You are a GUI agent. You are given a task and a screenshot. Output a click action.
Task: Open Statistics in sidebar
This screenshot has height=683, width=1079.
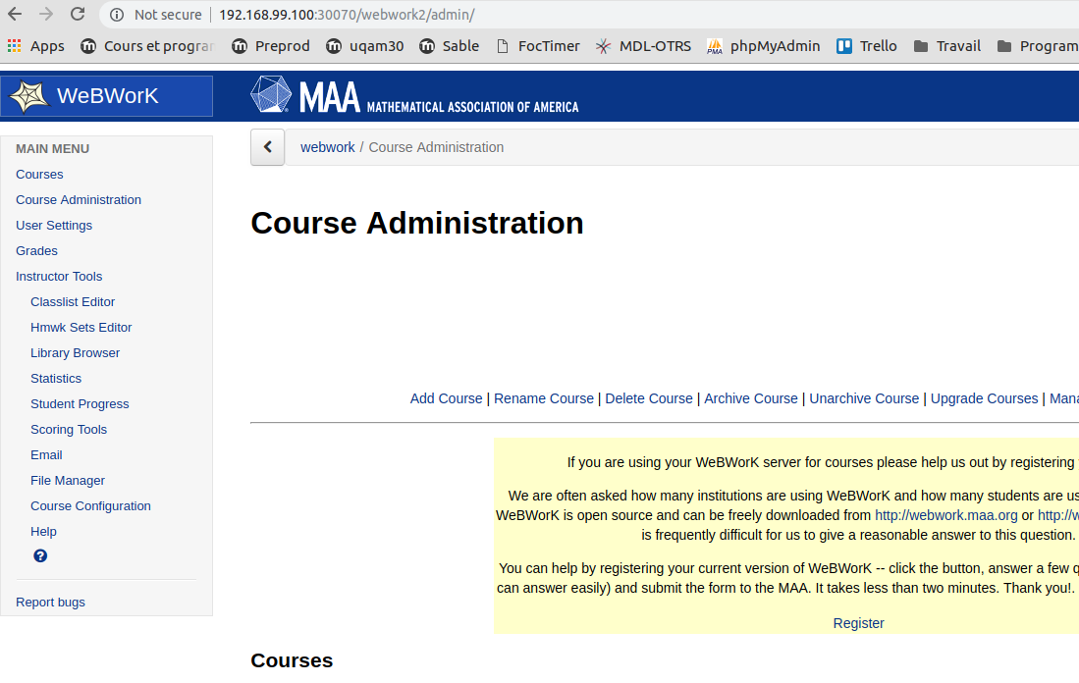point(56,378)
